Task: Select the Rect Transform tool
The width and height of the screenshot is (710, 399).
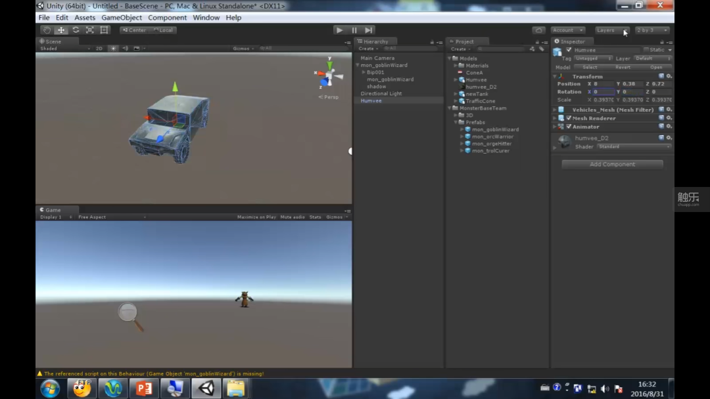Action: [x=104, y=30]
